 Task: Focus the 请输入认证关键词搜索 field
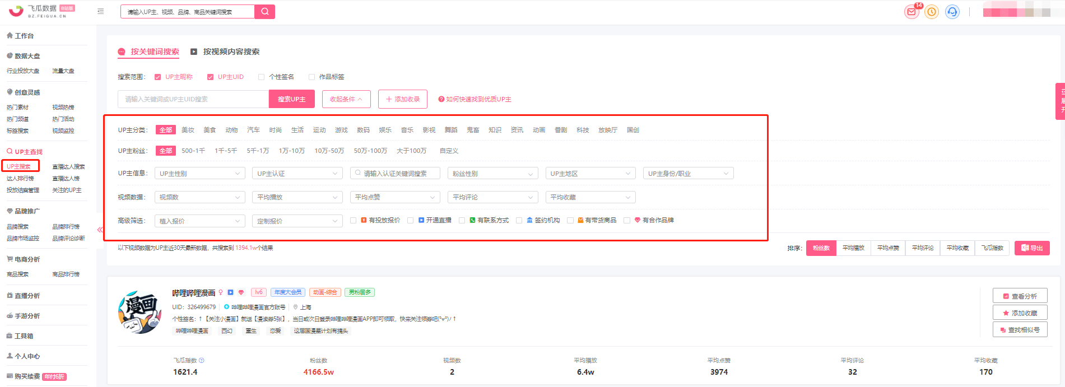395,174
